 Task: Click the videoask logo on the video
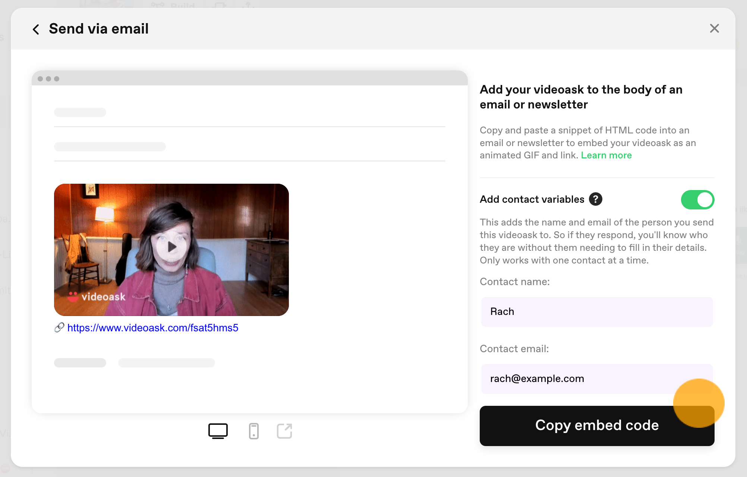97,297
